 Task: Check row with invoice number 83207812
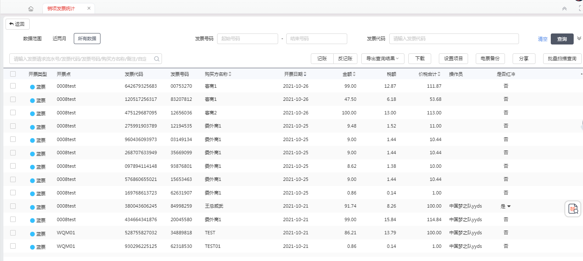coord(13,99)
